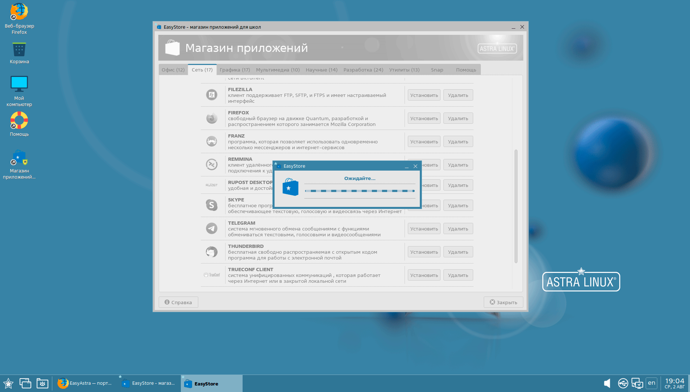The image size is (690, 392).
Task: Open the network connections tray icon
Action: (x=623, y=383)
